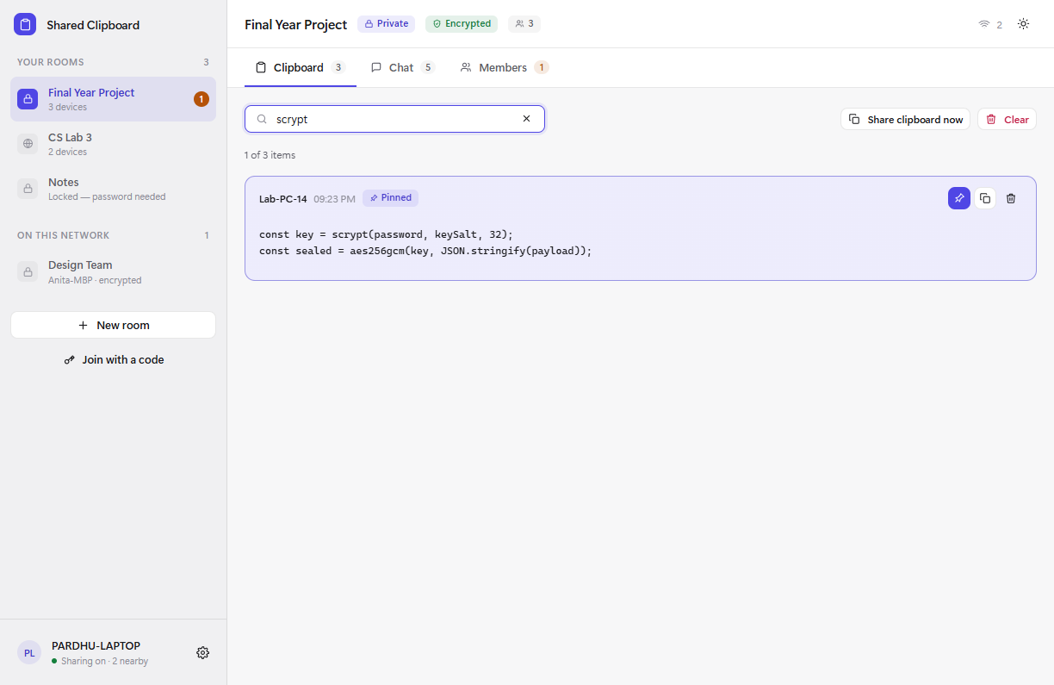Create a room with New room button
The width and height of the screenshot is (1054, 685).
click(113, 325)
